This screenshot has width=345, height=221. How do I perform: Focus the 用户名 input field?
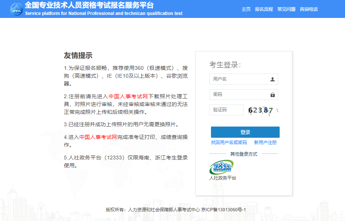[239, 80]
